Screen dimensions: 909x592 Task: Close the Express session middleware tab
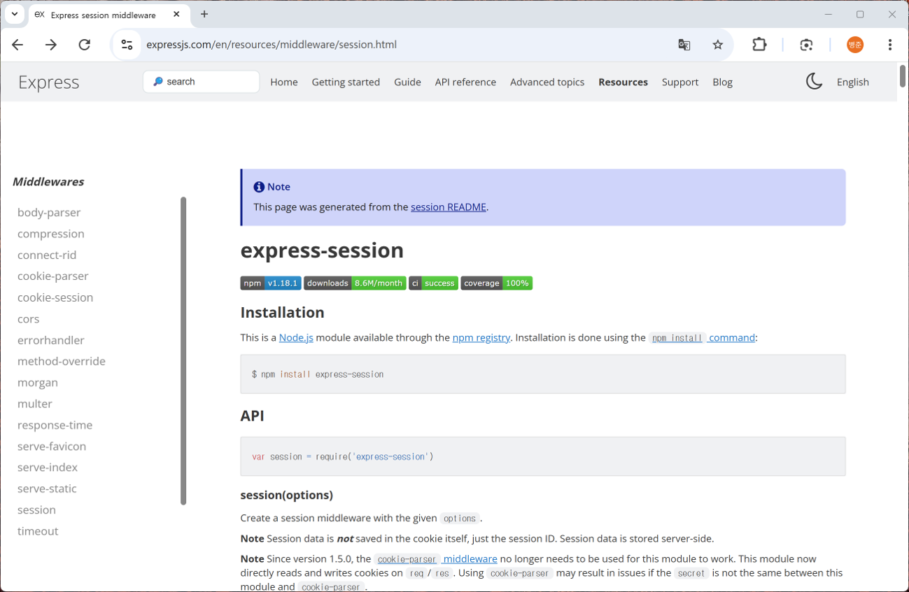click(176, 14)
